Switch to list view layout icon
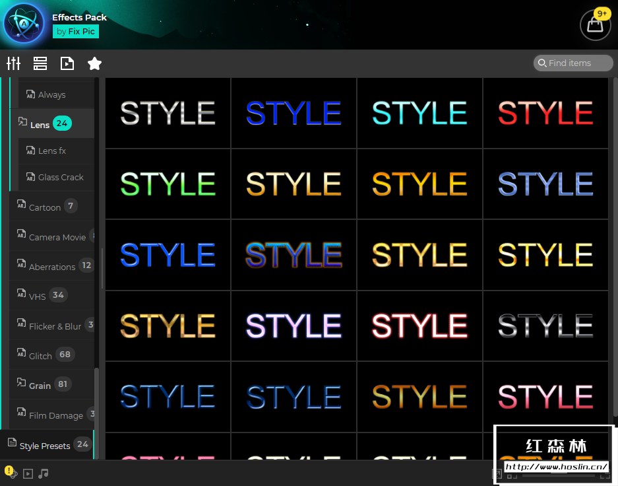This screenshot has height=486, width=618. (40, 63)
